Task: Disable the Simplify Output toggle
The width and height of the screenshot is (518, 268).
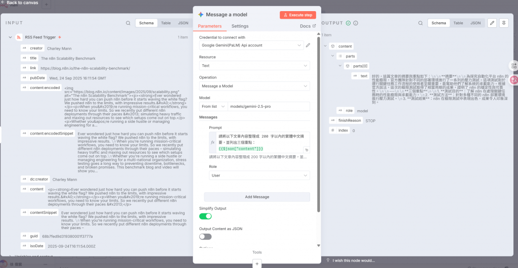Action: [x=205, y=216]
